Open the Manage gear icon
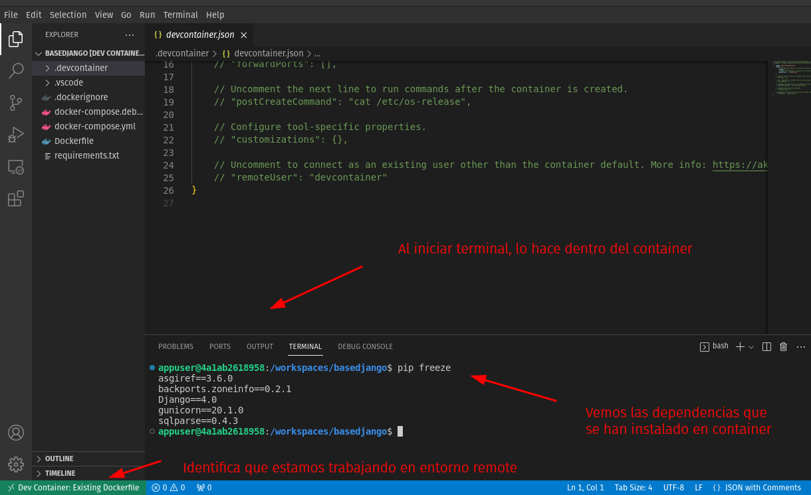811x495 pixels. [x=16, y=464]
